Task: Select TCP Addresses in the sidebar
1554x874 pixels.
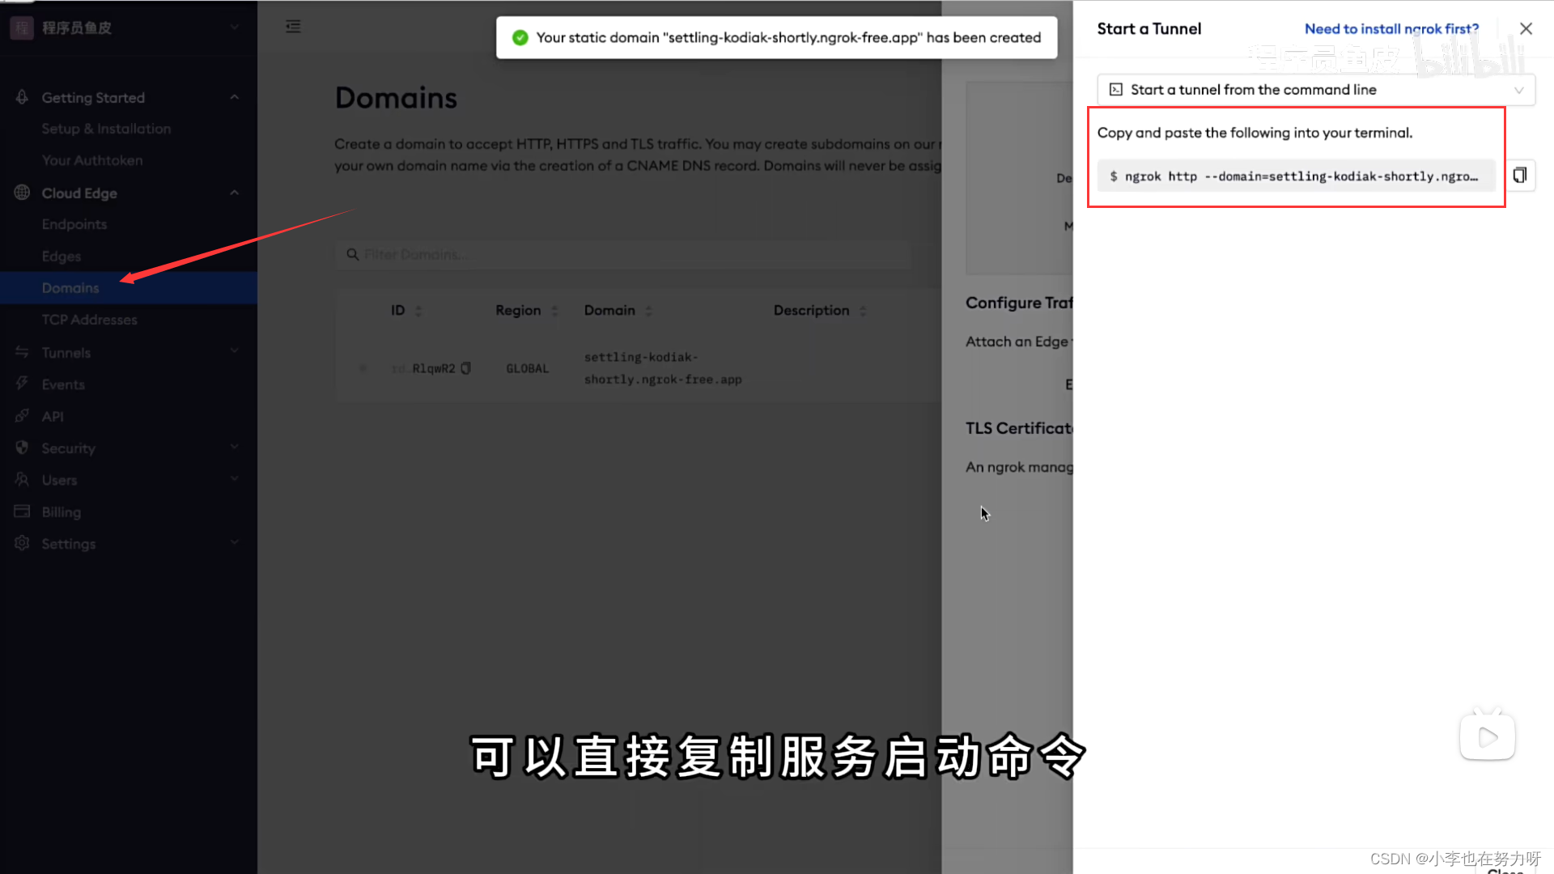Action: (89, 320)
